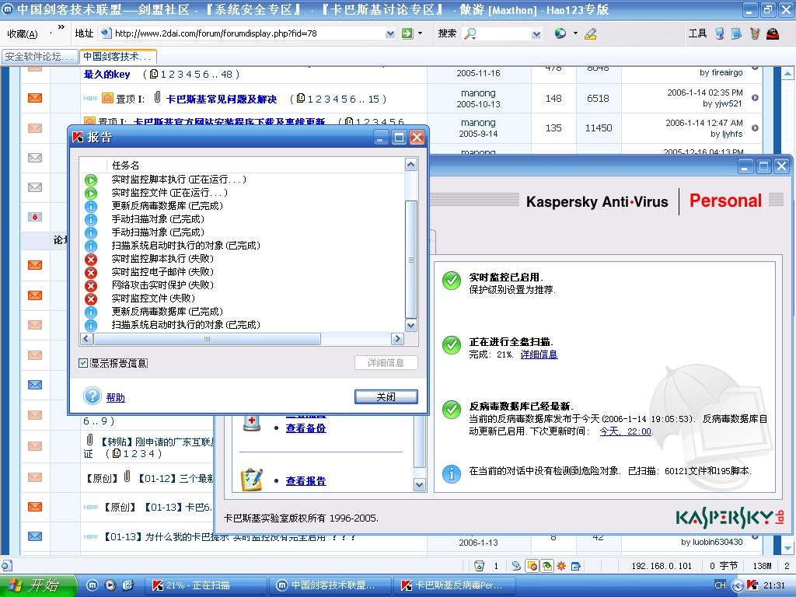Open the 查看备份 link

[x=305, y=428]
